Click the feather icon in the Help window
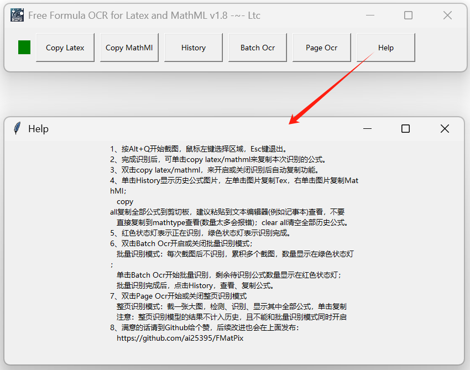The image size is (470, 370). click(x=17, y=129)
